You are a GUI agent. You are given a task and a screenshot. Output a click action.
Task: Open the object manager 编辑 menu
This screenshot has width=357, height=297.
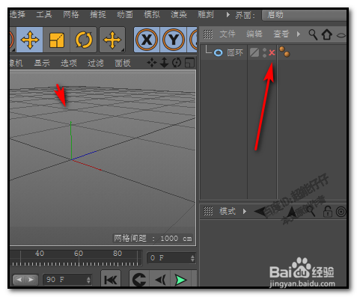pyautogui.click(x=254, y=34)
